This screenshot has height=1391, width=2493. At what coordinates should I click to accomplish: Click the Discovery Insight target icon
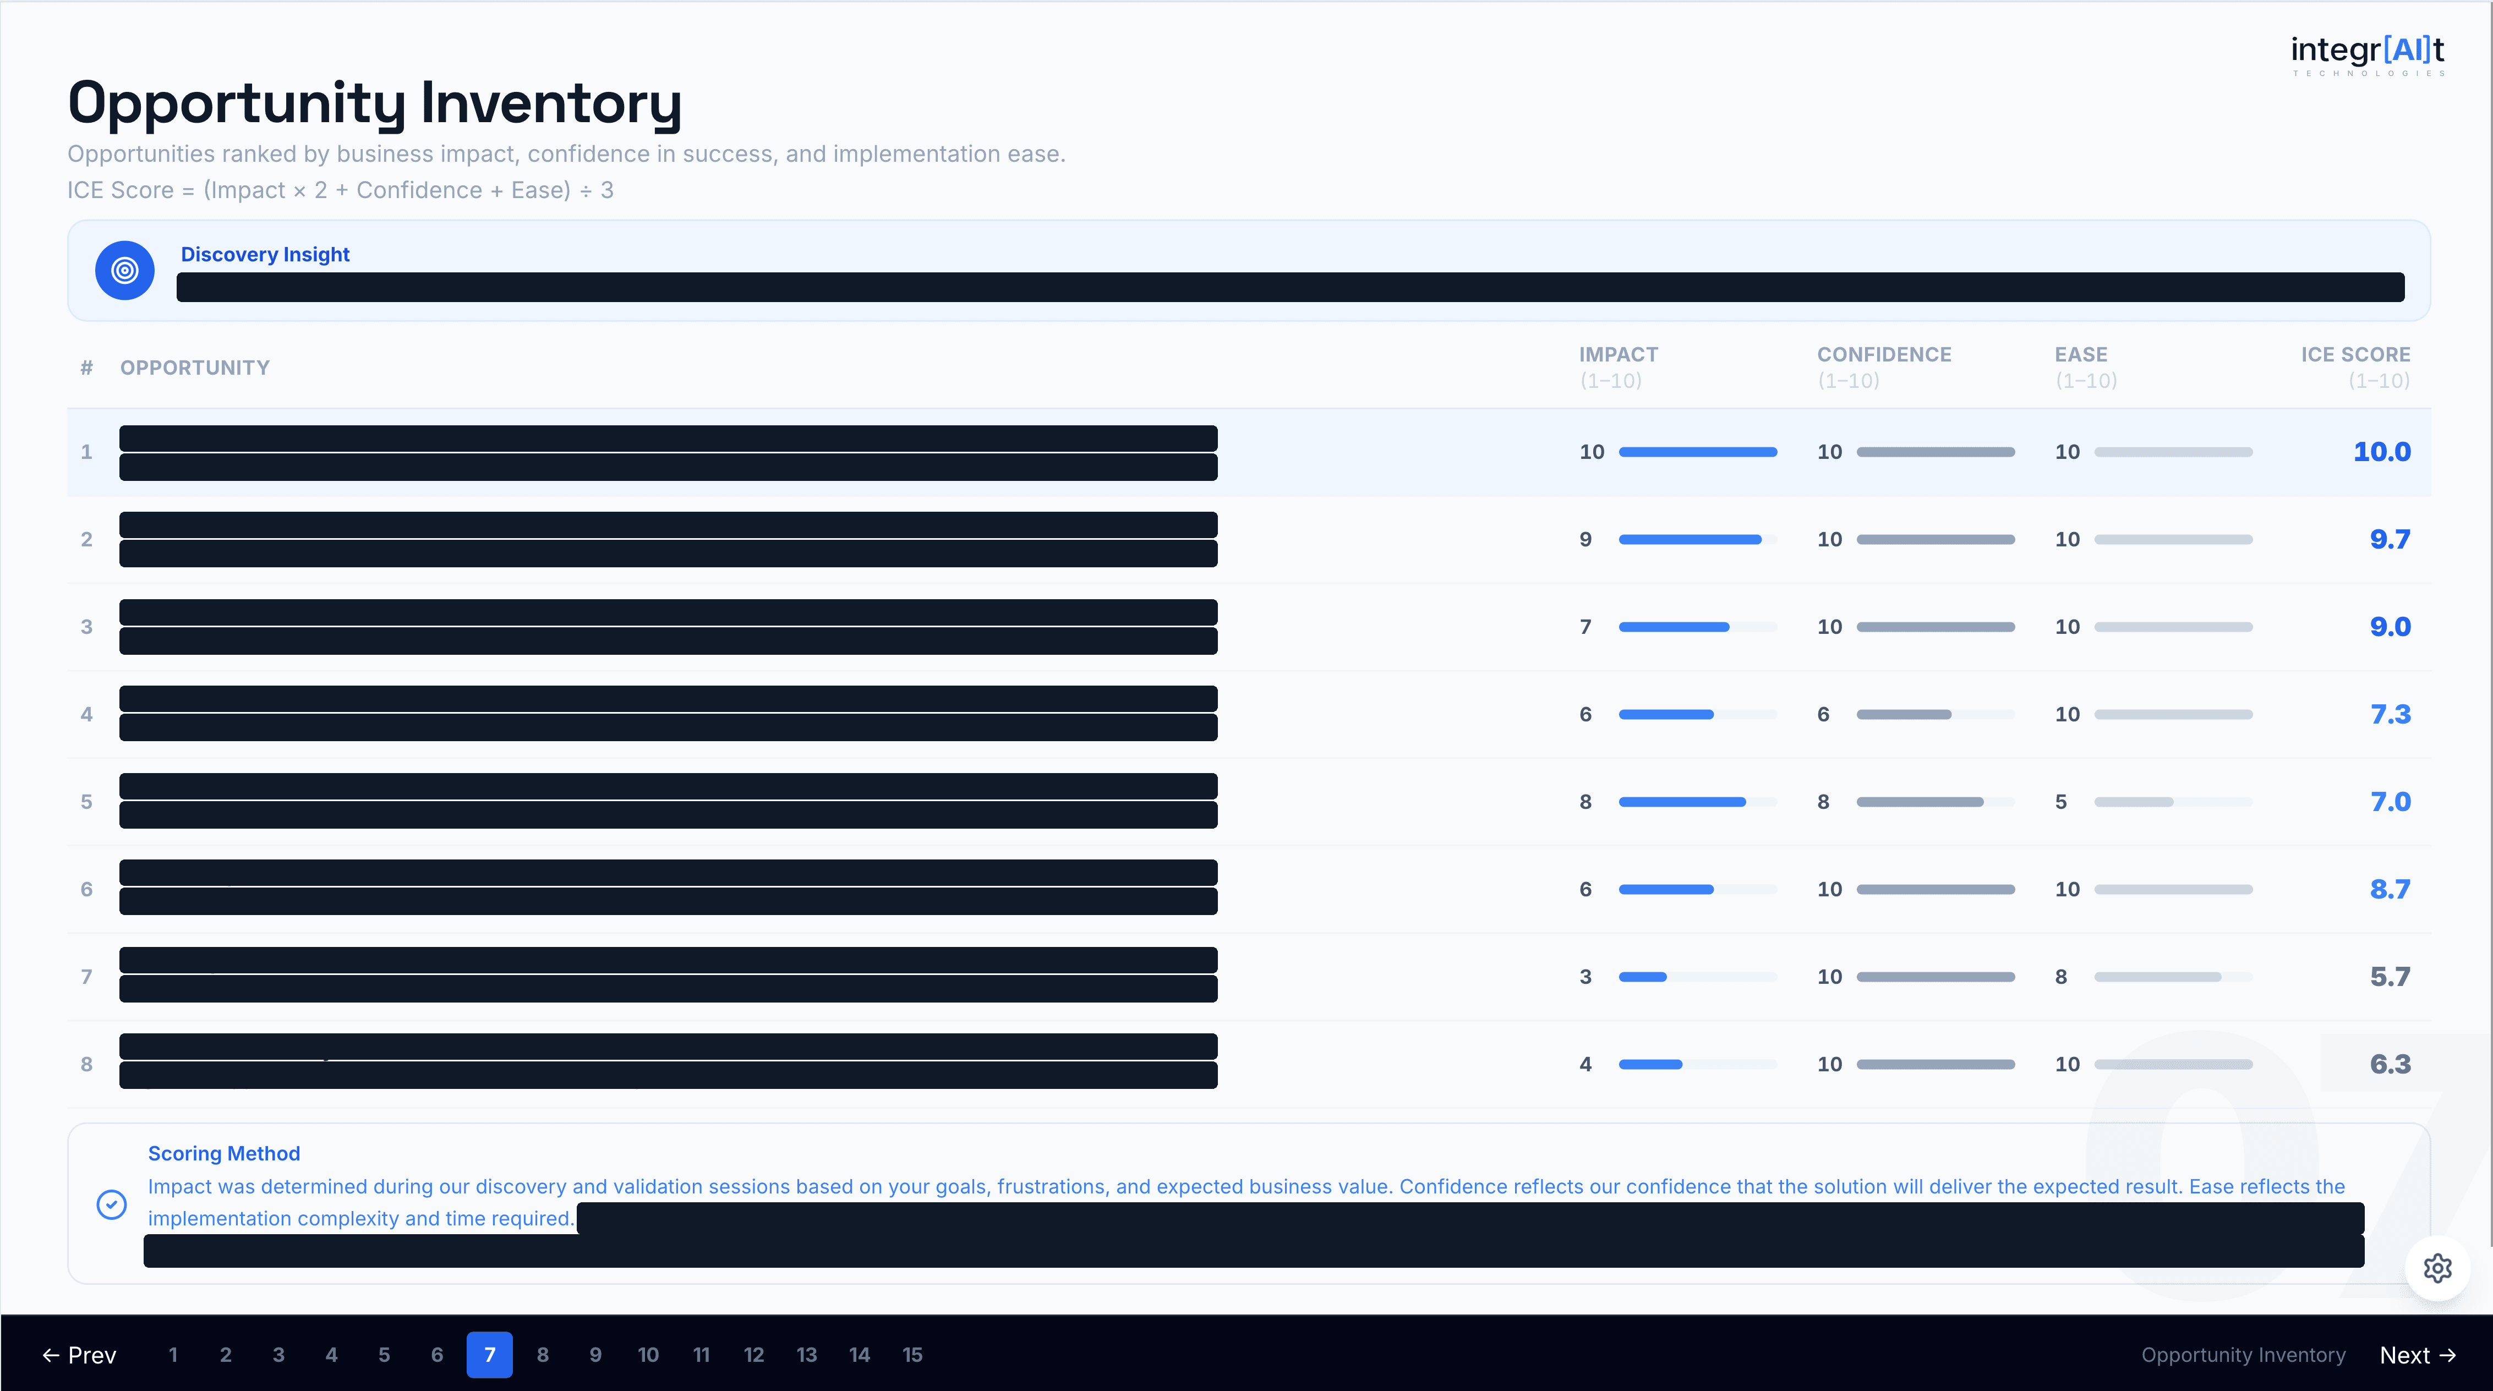pyautogui.click(x=125, y=270)
